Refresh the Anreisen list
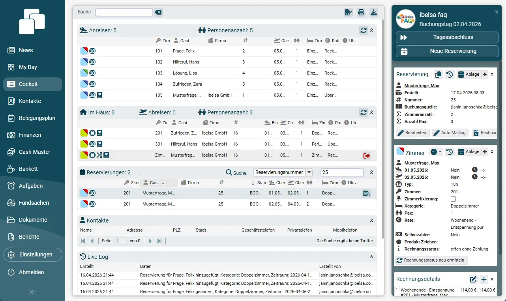Image resolution: width=506 pixels, height=301 pixels. (x=364, y=30)
